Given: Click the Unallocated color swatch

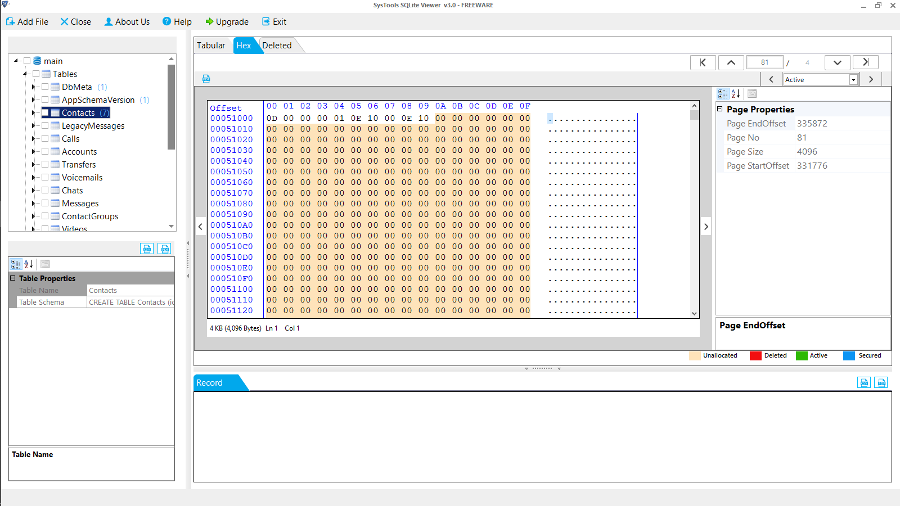Looking at the screenshot, I should click(x=695, y=355).
